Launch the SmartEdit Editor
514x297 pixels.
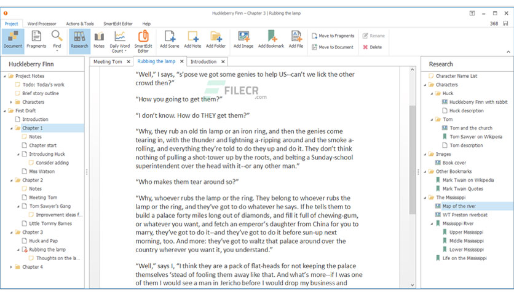pyautogui.click(x=143, y=40)
